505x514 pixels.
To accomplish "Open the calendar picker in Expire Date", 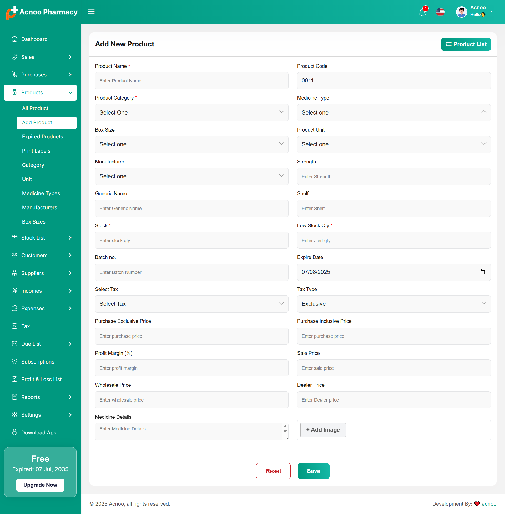I will (x=482, y=272).
